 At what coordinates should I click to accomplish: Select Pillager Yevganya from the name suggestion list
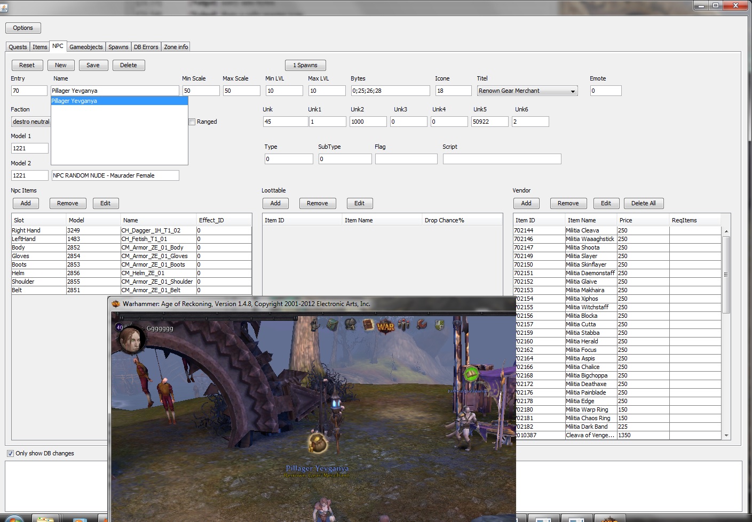pyautogui.click(x=119, y=101)
